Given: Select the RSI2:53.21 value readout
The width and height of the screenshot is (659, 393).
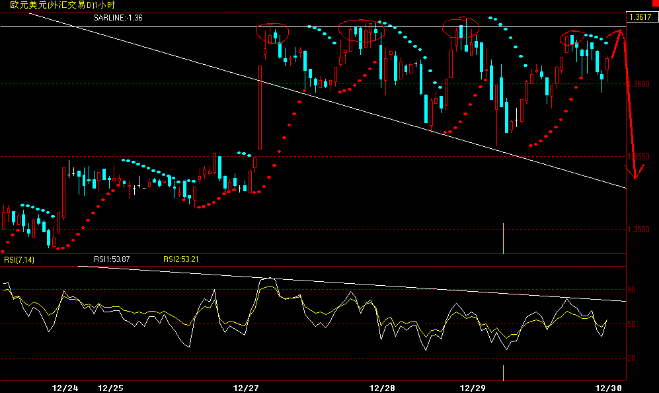Looking at the screenshot, I should 181,260.
